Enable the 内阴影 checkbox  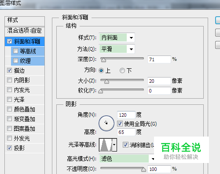click(10, 80)
